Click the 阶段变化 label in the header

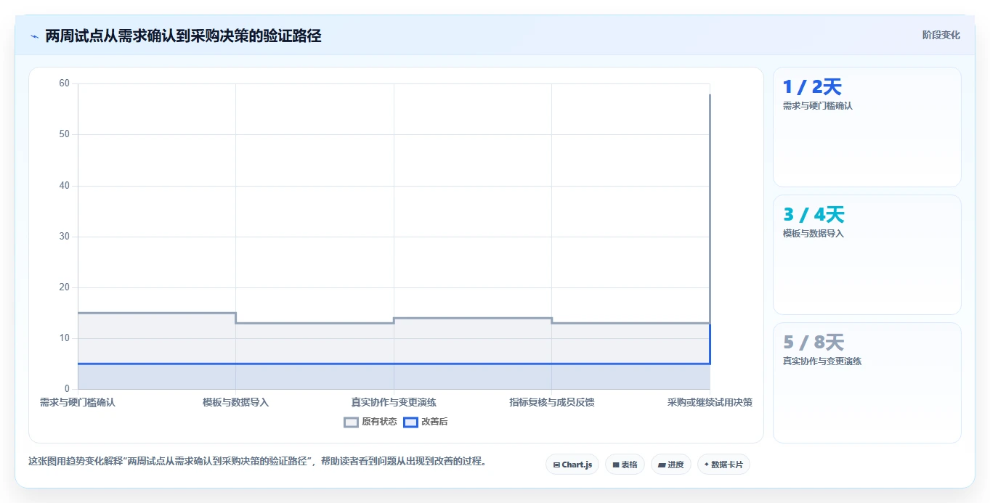point(941,35)
